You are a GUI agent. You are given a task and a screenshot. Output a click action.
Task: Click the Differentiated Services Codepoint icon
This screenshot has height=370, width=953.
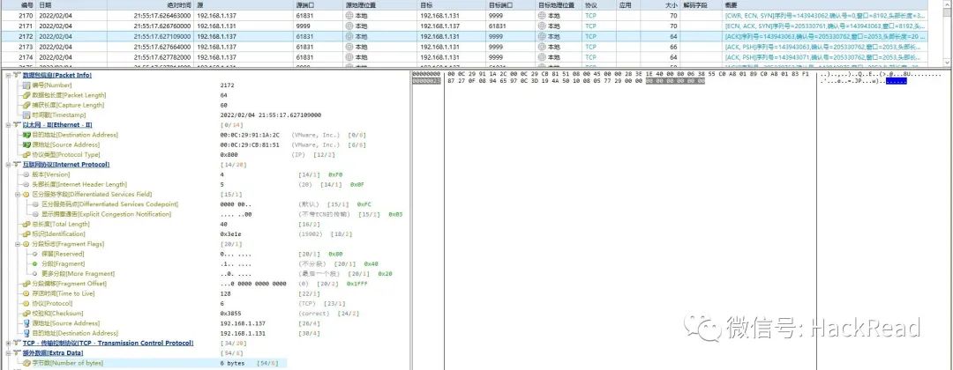pyautogui.click(x=36, y=204)
